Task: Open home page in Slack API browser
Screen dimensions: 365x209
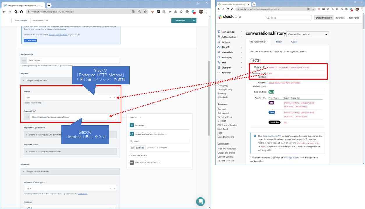Action: (233, 9)
